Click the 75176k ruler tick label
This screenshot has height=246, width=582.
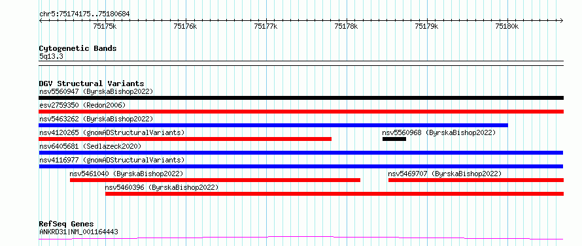[x=186, y=26]
